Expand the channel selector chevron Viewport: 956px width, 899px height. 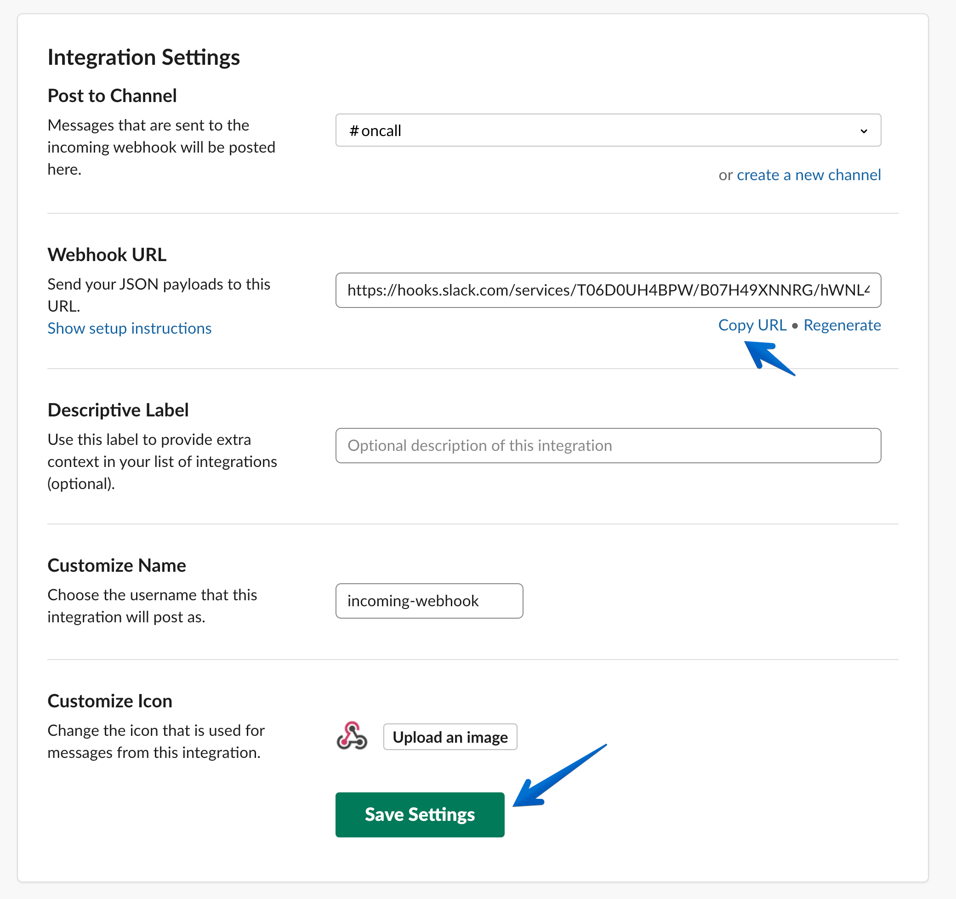pyautogui.click(x=864, y=131)
